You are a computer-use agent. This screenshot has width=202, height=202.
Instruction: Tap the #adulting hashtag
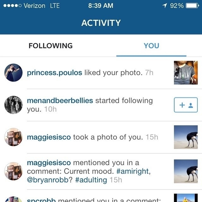(x=91, y=180)
